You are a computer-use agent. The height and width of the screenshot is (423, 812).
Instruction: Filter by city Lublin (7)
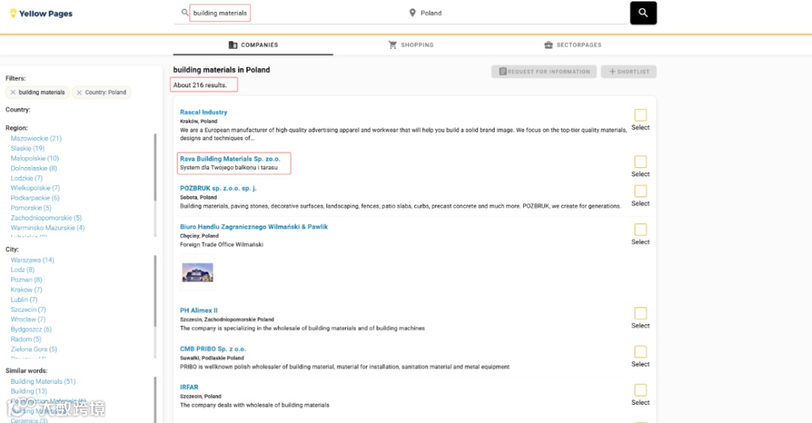(x=24, y=299)
